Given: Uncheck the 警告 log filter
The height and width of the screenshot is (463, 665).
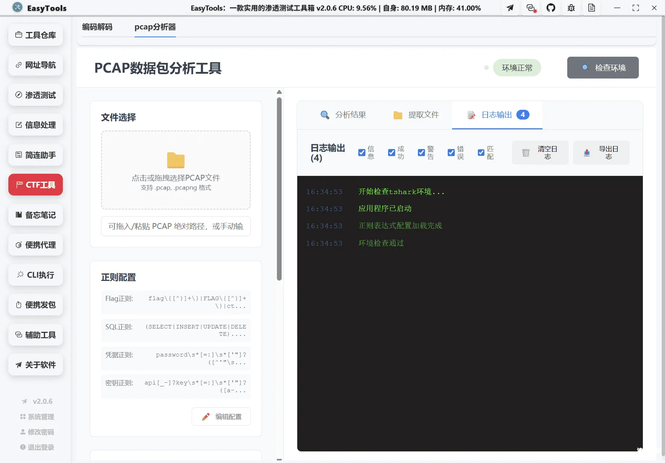Looking at the screenshot, I should click(x=421, y=153).
